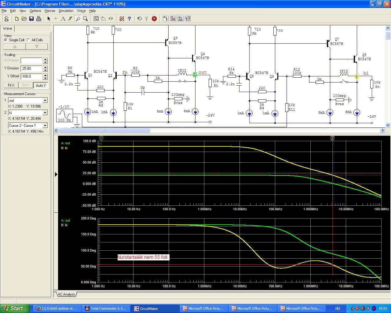391x313 pixels.
Task: Click the Print toolbar icon
Action: 39,19
